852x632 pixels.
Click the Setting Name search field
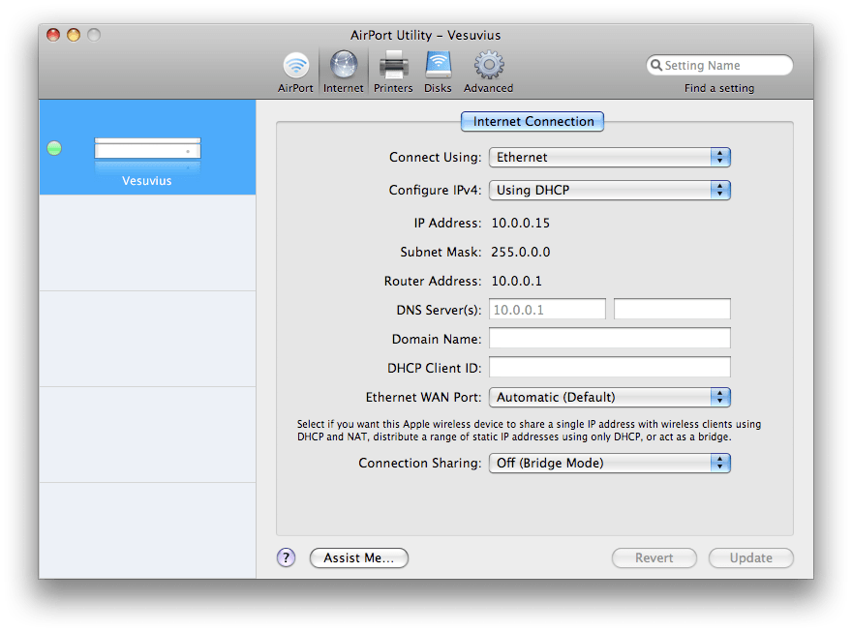719,65
